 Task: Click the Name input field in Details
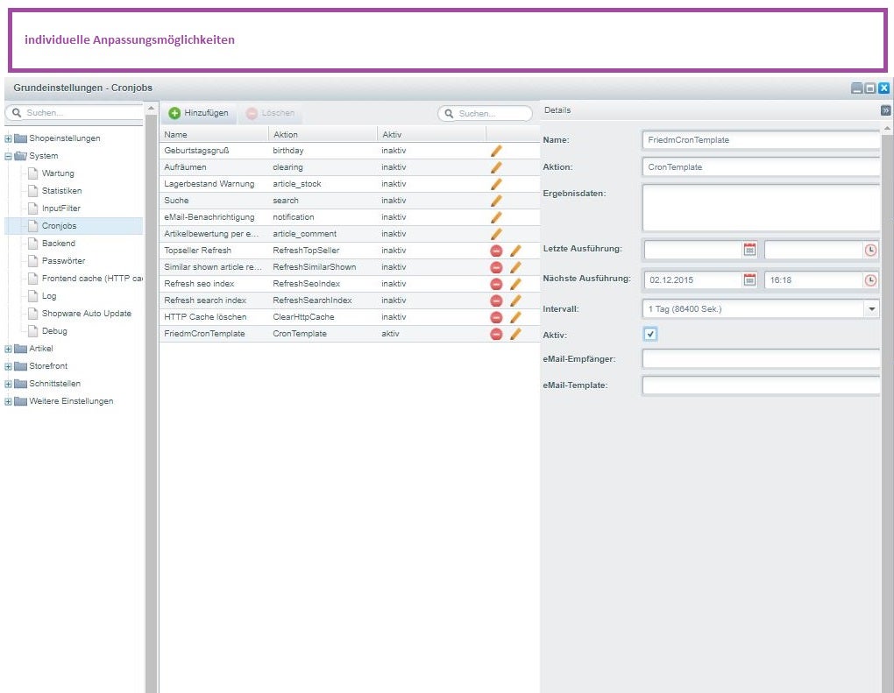(x=761, y=140)
